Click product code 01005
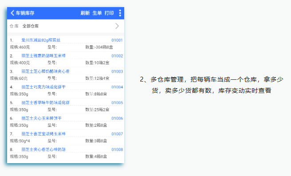 [x=117, y=102]
